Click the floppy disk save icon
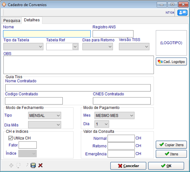The height and width of the screenshot is (172, 190). pyautogui.click(x=33, y=165)
